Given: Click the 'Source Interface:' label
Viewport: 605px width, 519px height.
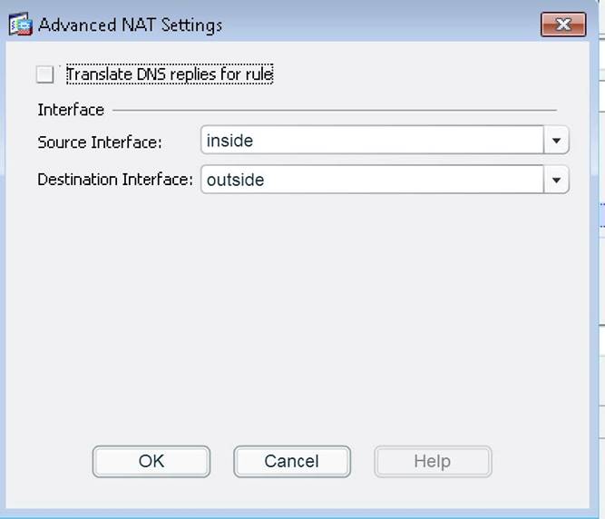Looking at the screenshot, I should coord(100,142).
